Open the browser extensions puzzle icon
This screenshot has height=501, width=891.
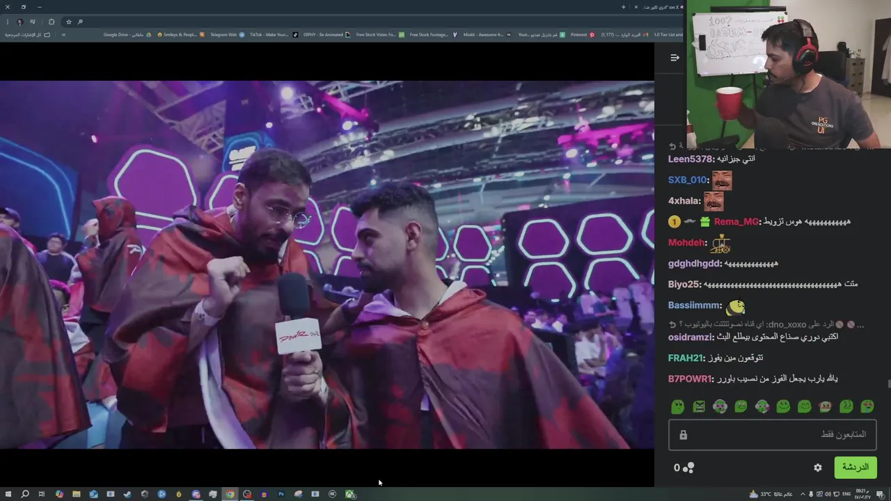pyautogui.click(x=52, y=22)
